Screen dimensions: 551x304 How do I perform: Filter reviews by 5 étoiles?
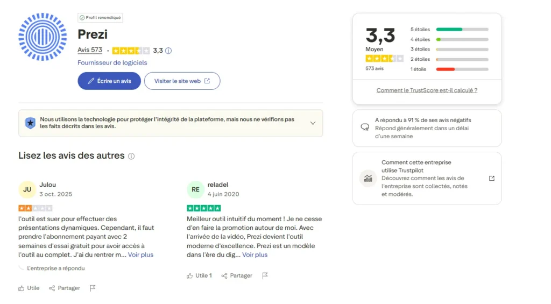[x=449, y=29]
